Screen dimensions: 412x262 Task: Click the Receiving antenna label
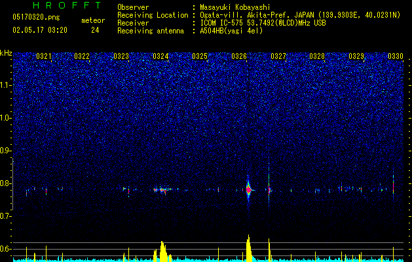[x=151, y=31]
